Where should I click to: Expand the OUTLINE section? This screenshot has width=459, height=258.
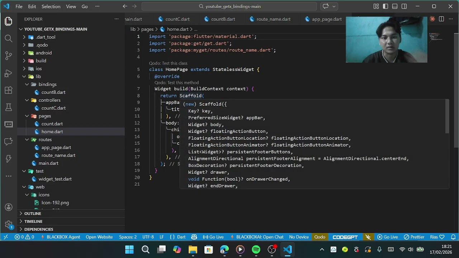71,214
